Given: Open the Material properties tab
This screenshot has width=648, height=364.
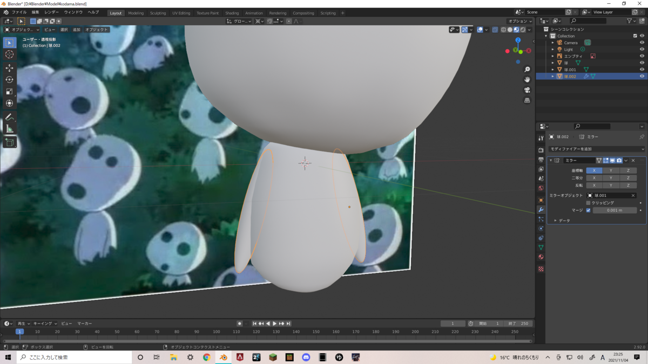Looking at the screenshot, I should pos(541,257).
